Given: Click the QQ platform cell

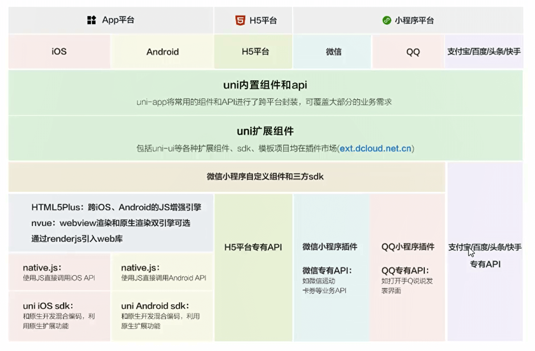Looking at the screenshot, I should click(408, 51).
